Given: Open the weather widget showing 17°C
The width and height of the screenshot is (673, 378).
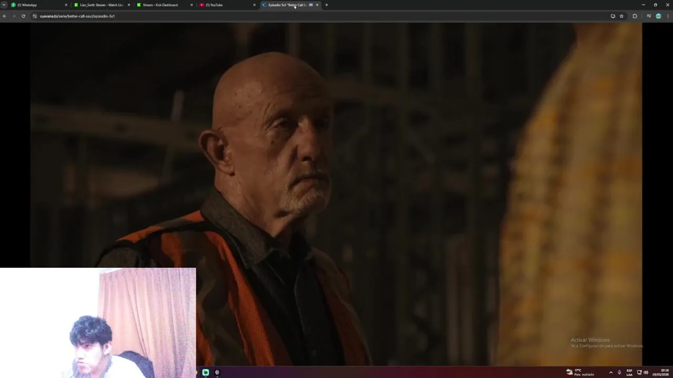Looking at the screenshot, I should point(580,372).
